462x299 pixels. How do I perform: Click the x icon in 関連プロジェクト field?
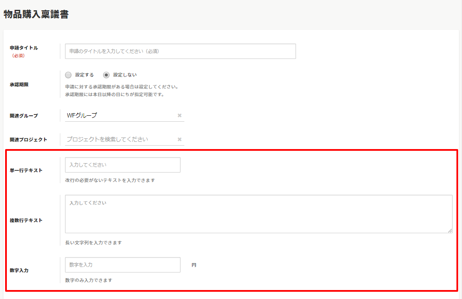pos(180,139)
